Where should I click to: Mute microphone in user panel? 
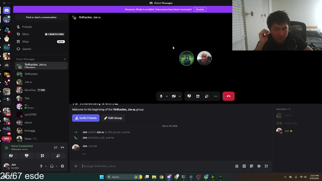pyautogui.click(x=41, y=166)
